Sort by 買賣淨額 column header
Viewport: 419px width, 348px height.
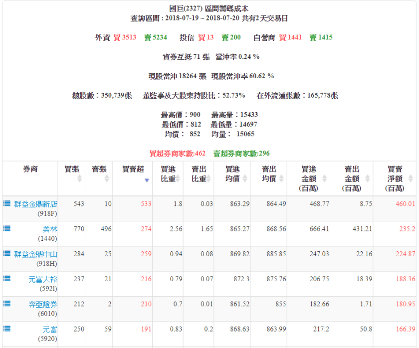tap(395, 178)
